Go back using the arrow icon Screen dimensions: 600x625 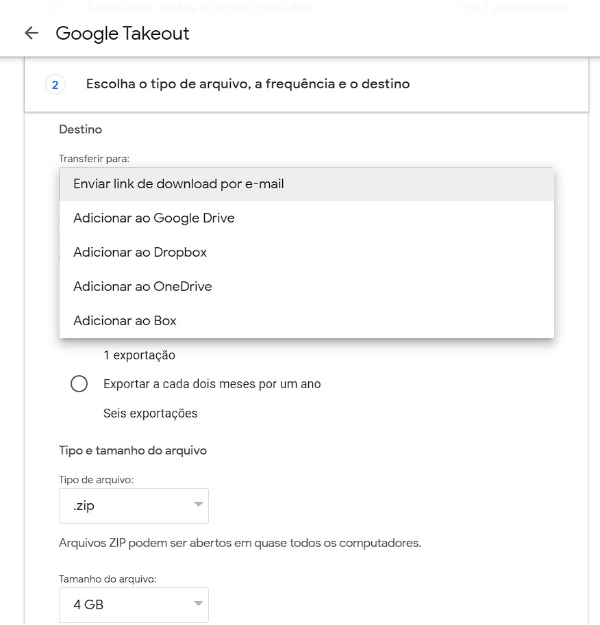coord(32,33)
